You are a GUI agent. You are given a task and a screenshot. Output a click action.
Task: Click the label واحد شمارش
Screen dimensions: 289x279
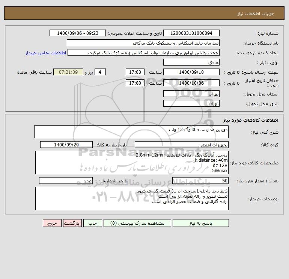tap(113, 181)
